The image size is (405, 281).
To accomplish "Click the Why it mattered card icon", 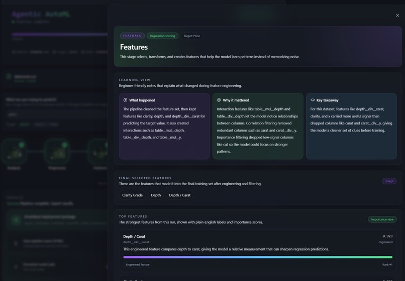I will (x=219, y=100).
